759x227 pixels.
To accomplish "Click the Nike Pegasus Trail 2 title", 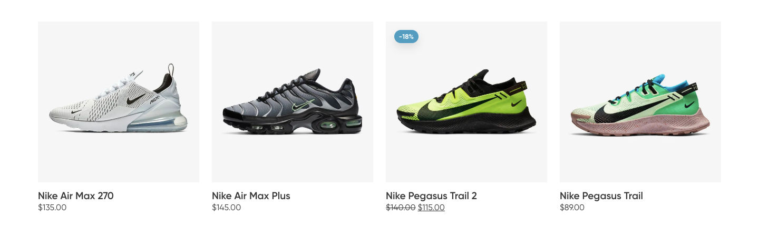I will coord(431,196).
